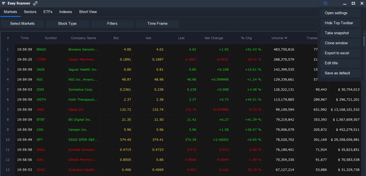This screenshot has width=366, height=176.
Task: Click the Volume column header label
Action: (277, 38)
